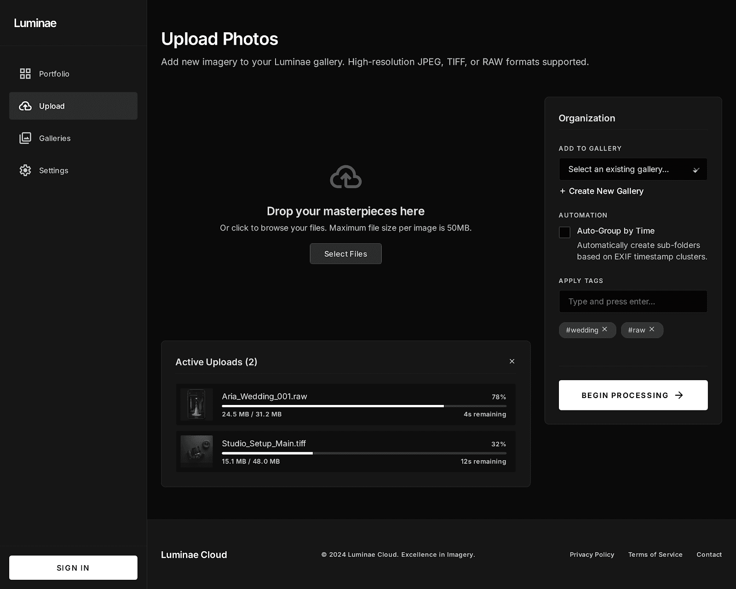Click the arrow icon on Begin Processing
The height and width of the screenshot is (589, 736).
click(679, 395)
